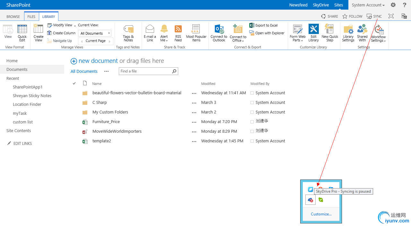This screenshot has width=411, height=226.
Task: Click green checkmark tray icon
Action: coord(320,200)
